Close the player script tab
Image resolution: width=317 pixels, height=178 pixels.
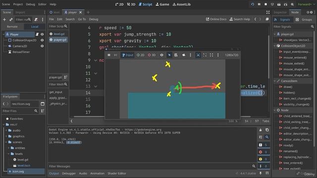(80, 12)
